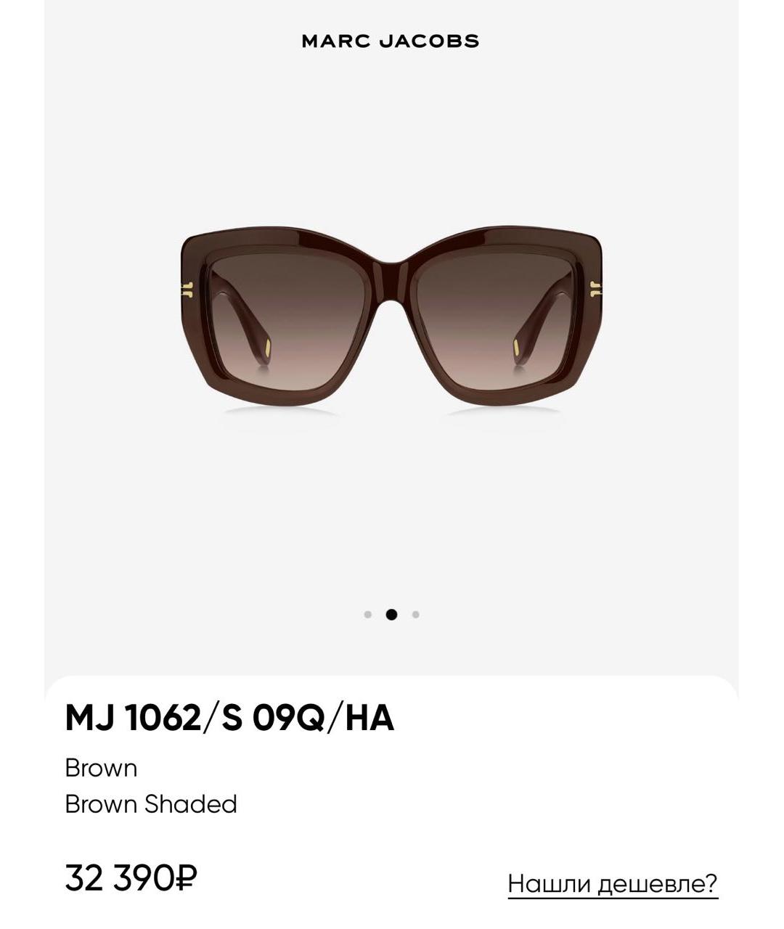
Task: Click the MJ 1062/S 09Q/HA product title
Action: pyautogui.click(x=229, y=718)
